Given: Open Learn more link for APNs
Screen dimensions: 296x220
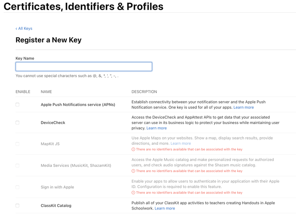Looking at the screenshot, I should click(x=244, y=107).
